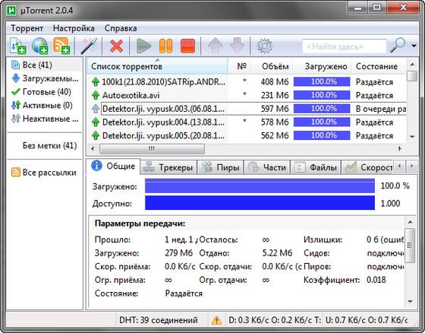The height and width of the screenshot is (333, 425).
Task: Open the Настройка menu
Action: click(74, 28)
